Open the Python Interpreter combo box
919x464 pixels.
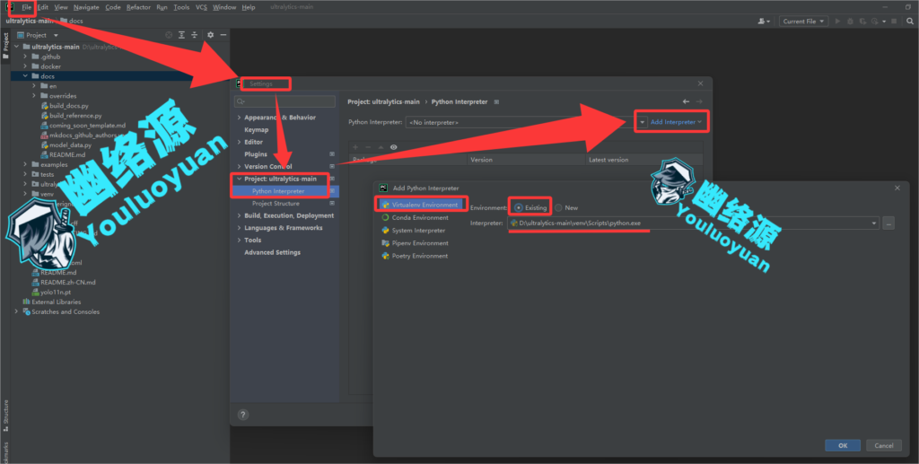tap(526, 122)
